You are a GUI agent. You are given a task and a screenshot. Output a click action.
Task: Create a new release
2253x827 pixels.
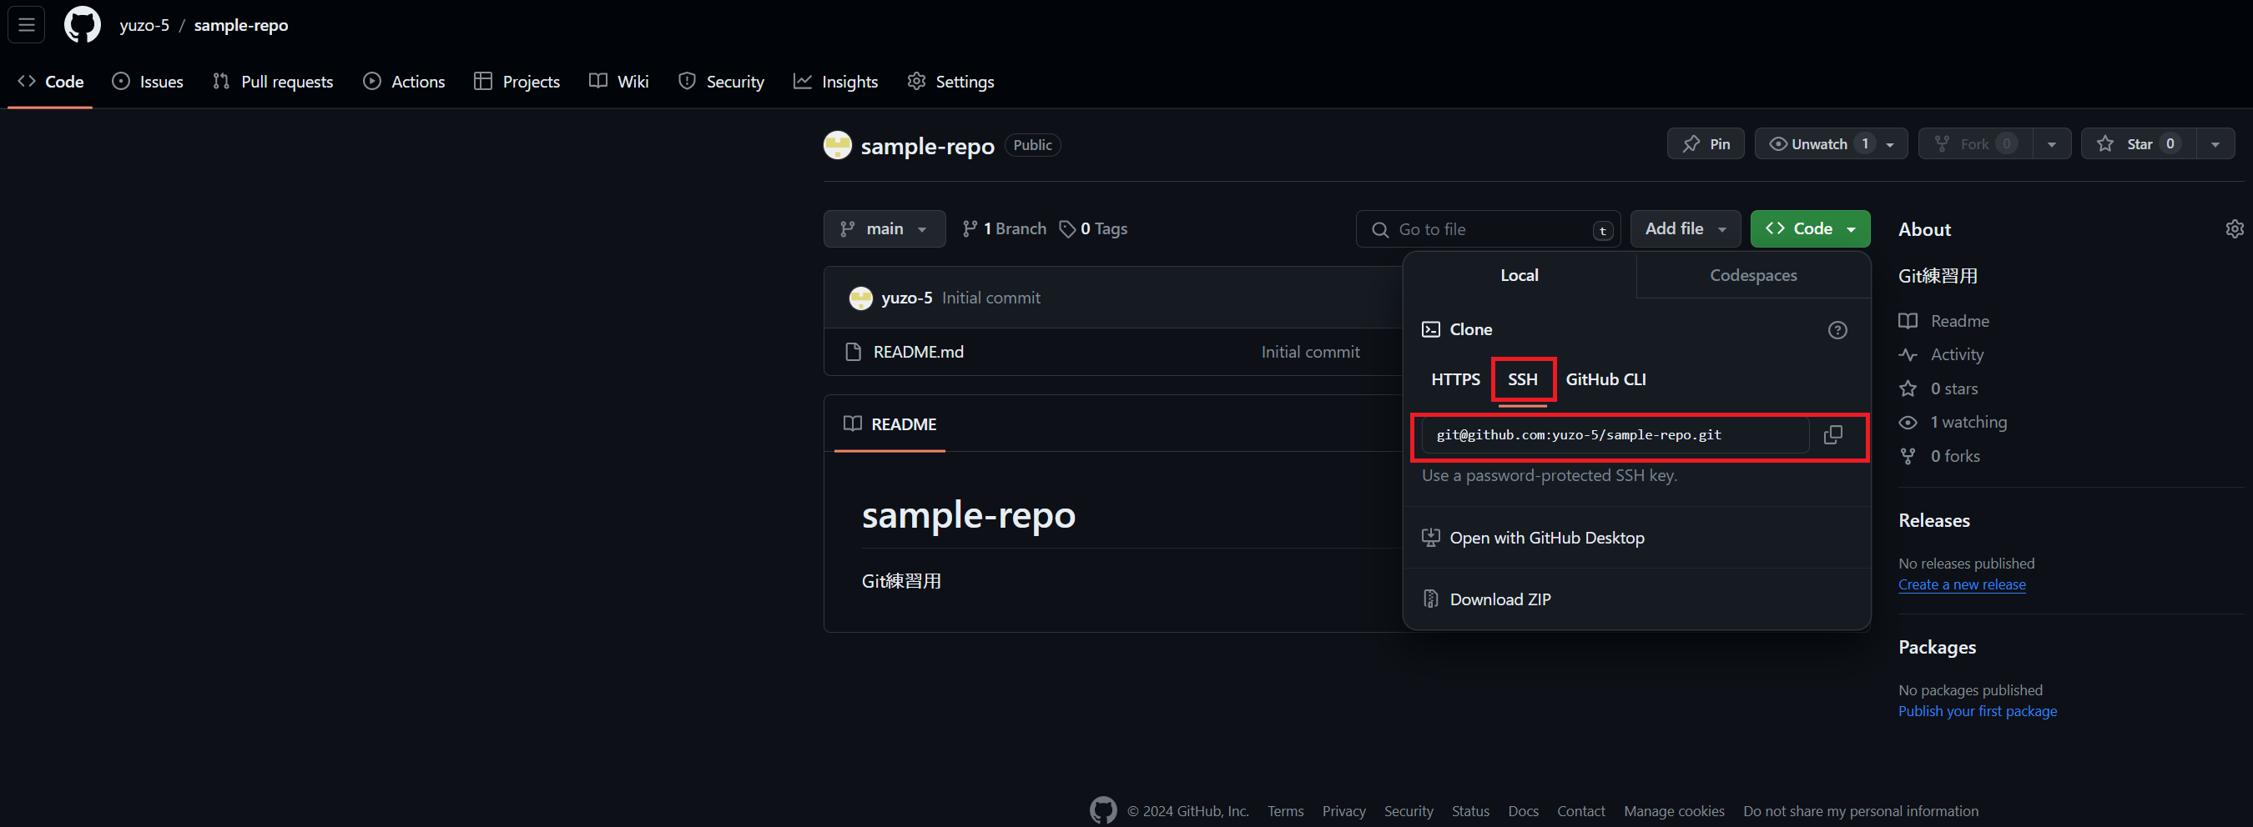pyautogui.click(x=1962, y=585)
